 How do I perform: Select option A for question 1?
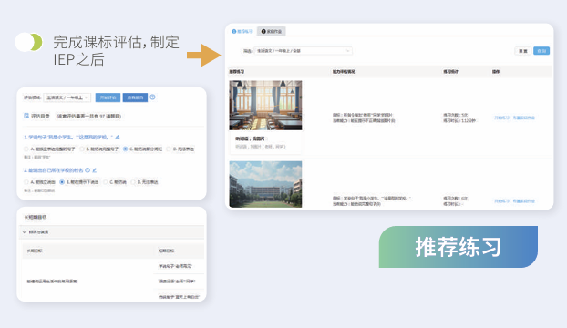pyautogui.click(x=26, y=149)
